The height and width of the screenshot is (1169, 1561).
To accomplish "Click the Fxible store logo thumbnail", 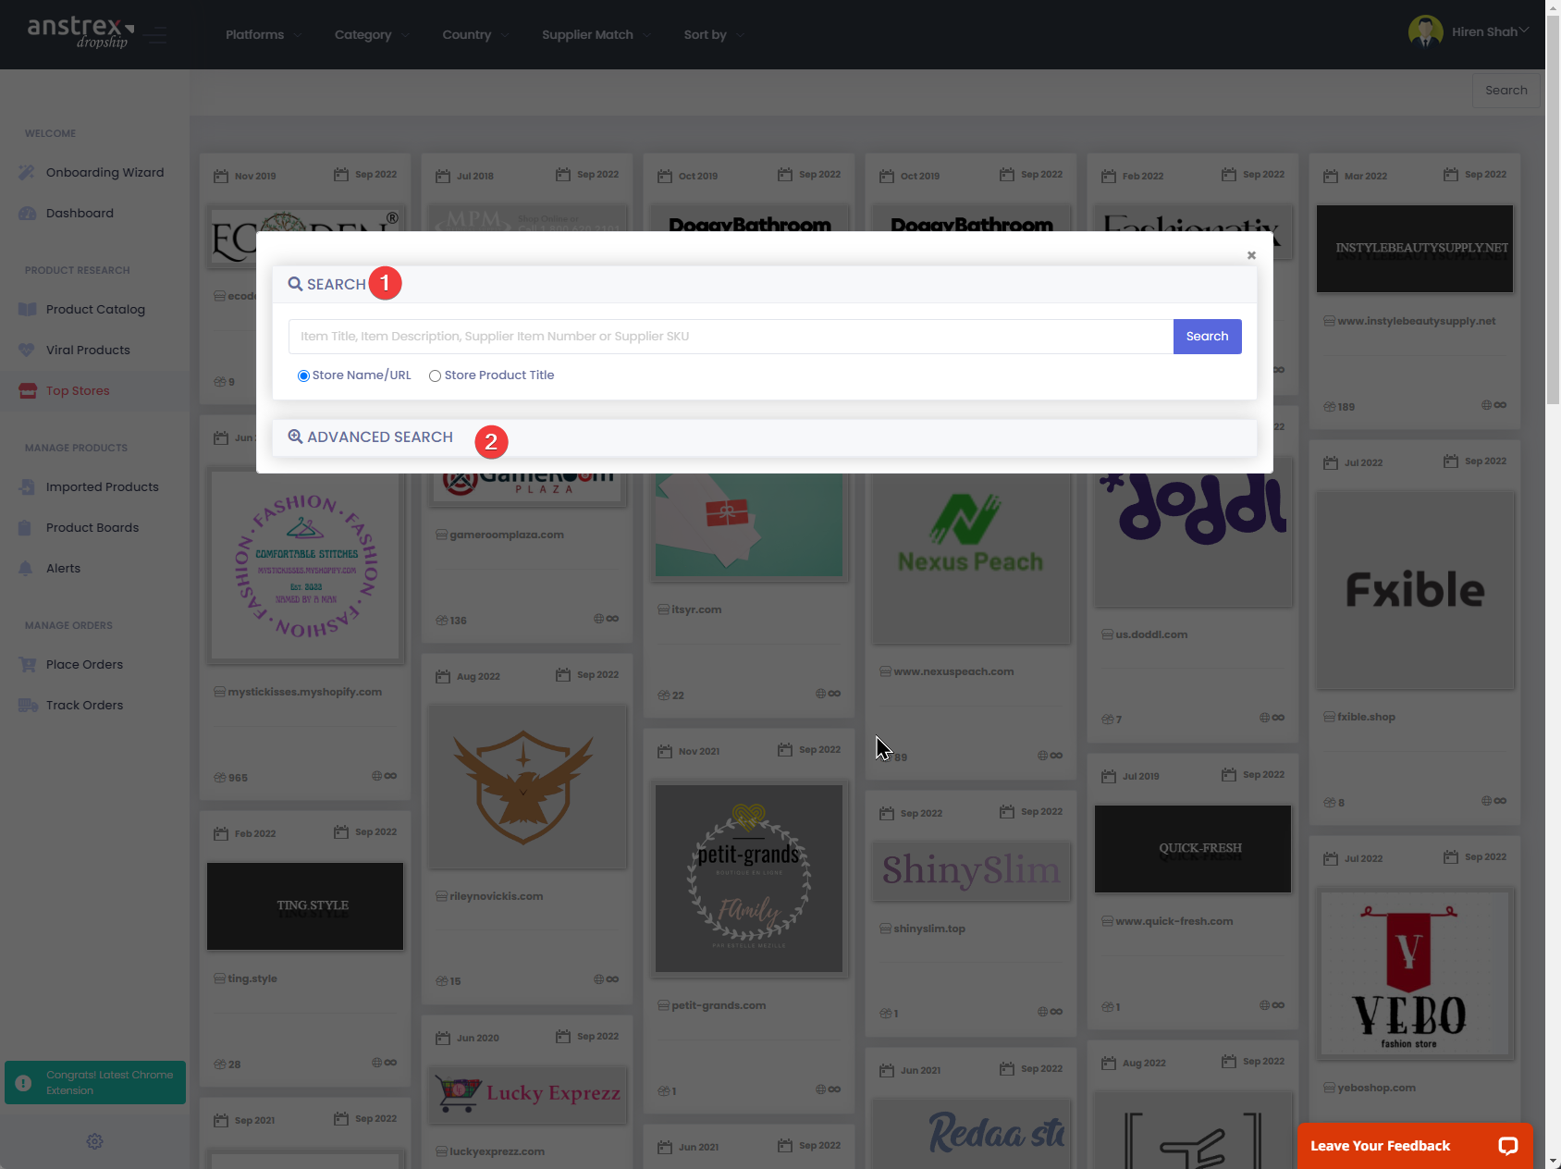I will click(x=1415, y=590).
